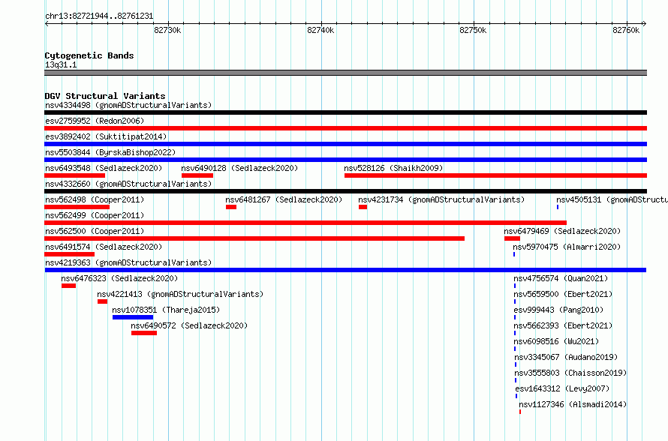Click the 82760k ruler position label
This screenshot has width=668, height=441.
tap(626, 30)
